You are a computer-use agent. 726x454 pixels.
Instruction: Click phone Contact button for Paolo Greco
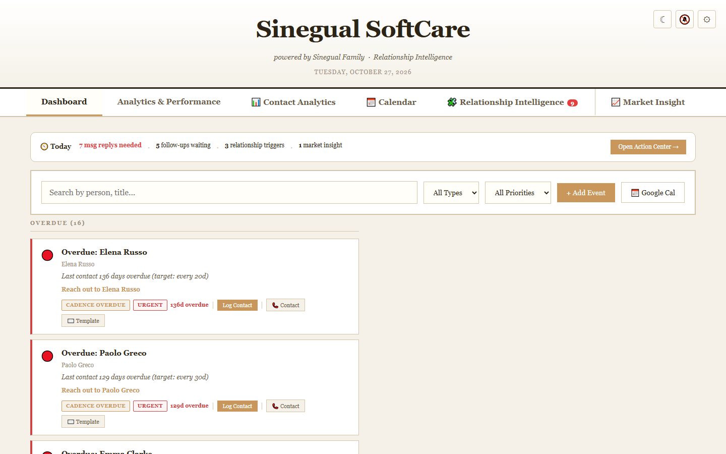[x=285, y=406]
